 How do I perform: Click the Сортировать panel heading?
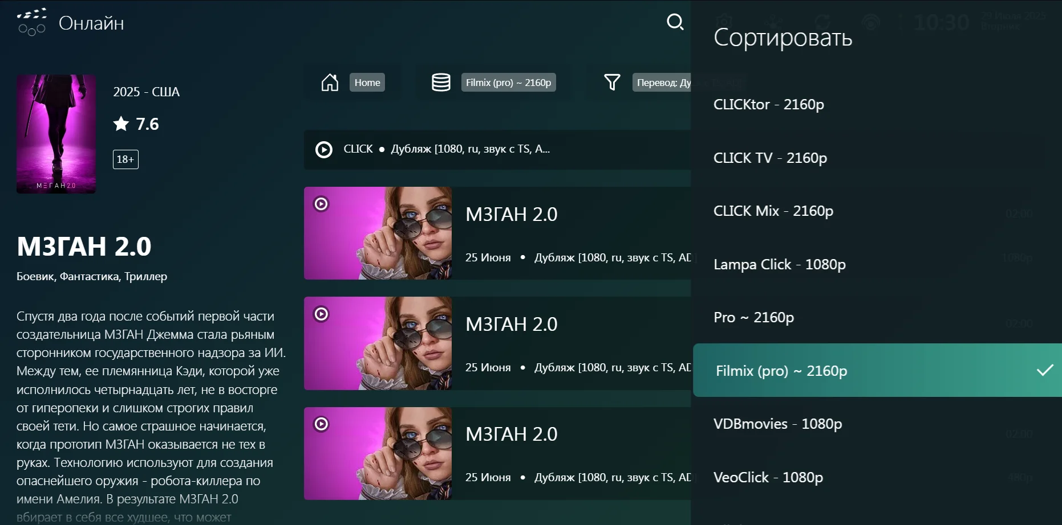point(783,38)
